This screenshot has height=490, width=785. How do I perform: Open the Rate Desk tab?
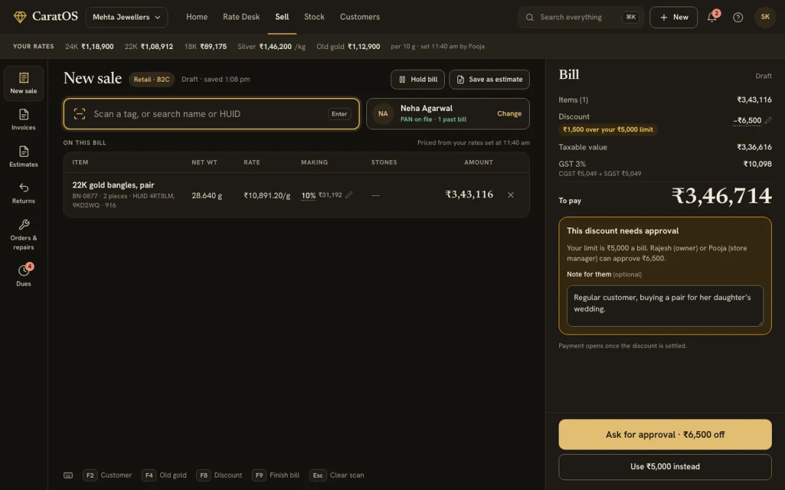pos(241,17)
